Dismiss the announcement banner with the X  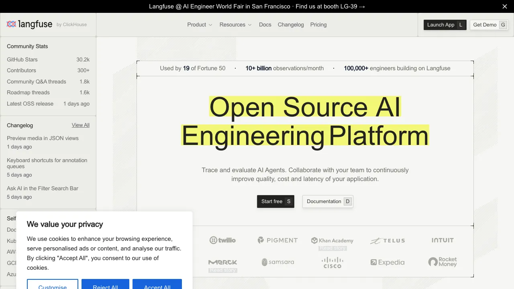click(x=505, y=6)
